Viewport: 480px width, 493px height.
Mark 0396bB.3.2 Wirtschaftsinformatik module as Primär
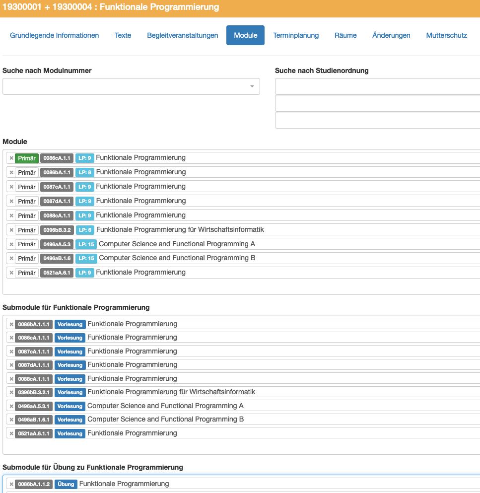pyautogui.click(x=27, y=230)
